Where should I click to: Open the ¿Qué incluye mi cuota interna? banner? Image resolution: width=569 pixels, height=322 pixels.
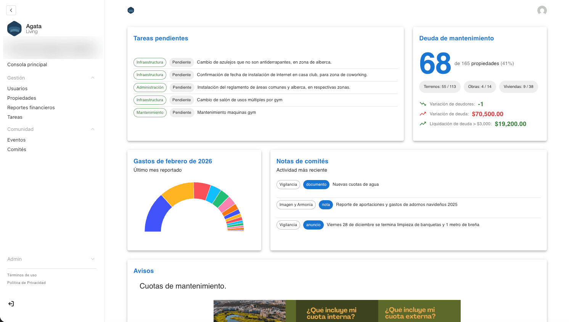pos(331,312)
